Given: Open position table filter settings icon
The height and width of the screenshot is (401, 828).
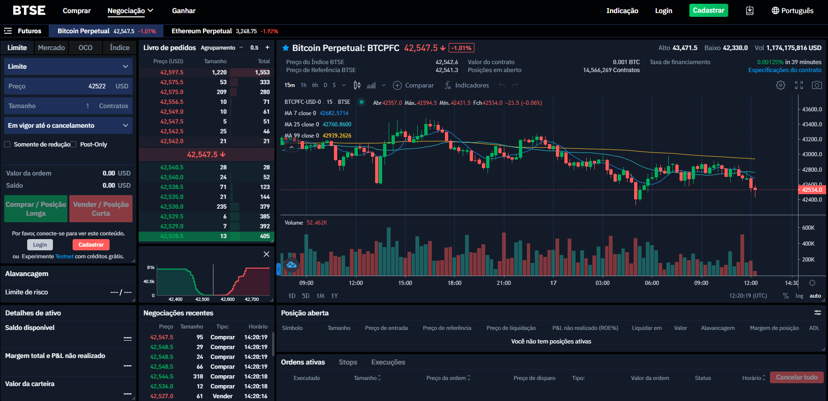Looking at the screenshot, I should pyautogui.click(x=818, y=313).
